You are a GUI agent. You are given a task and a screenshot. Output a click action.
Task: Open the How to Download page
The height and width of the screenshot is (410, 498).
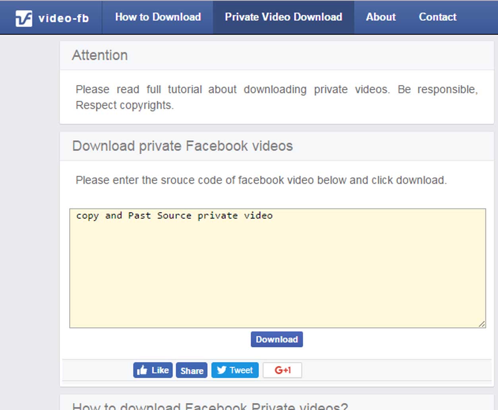(x=158, y=17)
